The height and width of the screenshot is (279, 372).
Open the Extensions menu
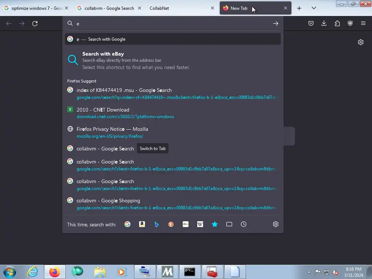pos(337,23)
